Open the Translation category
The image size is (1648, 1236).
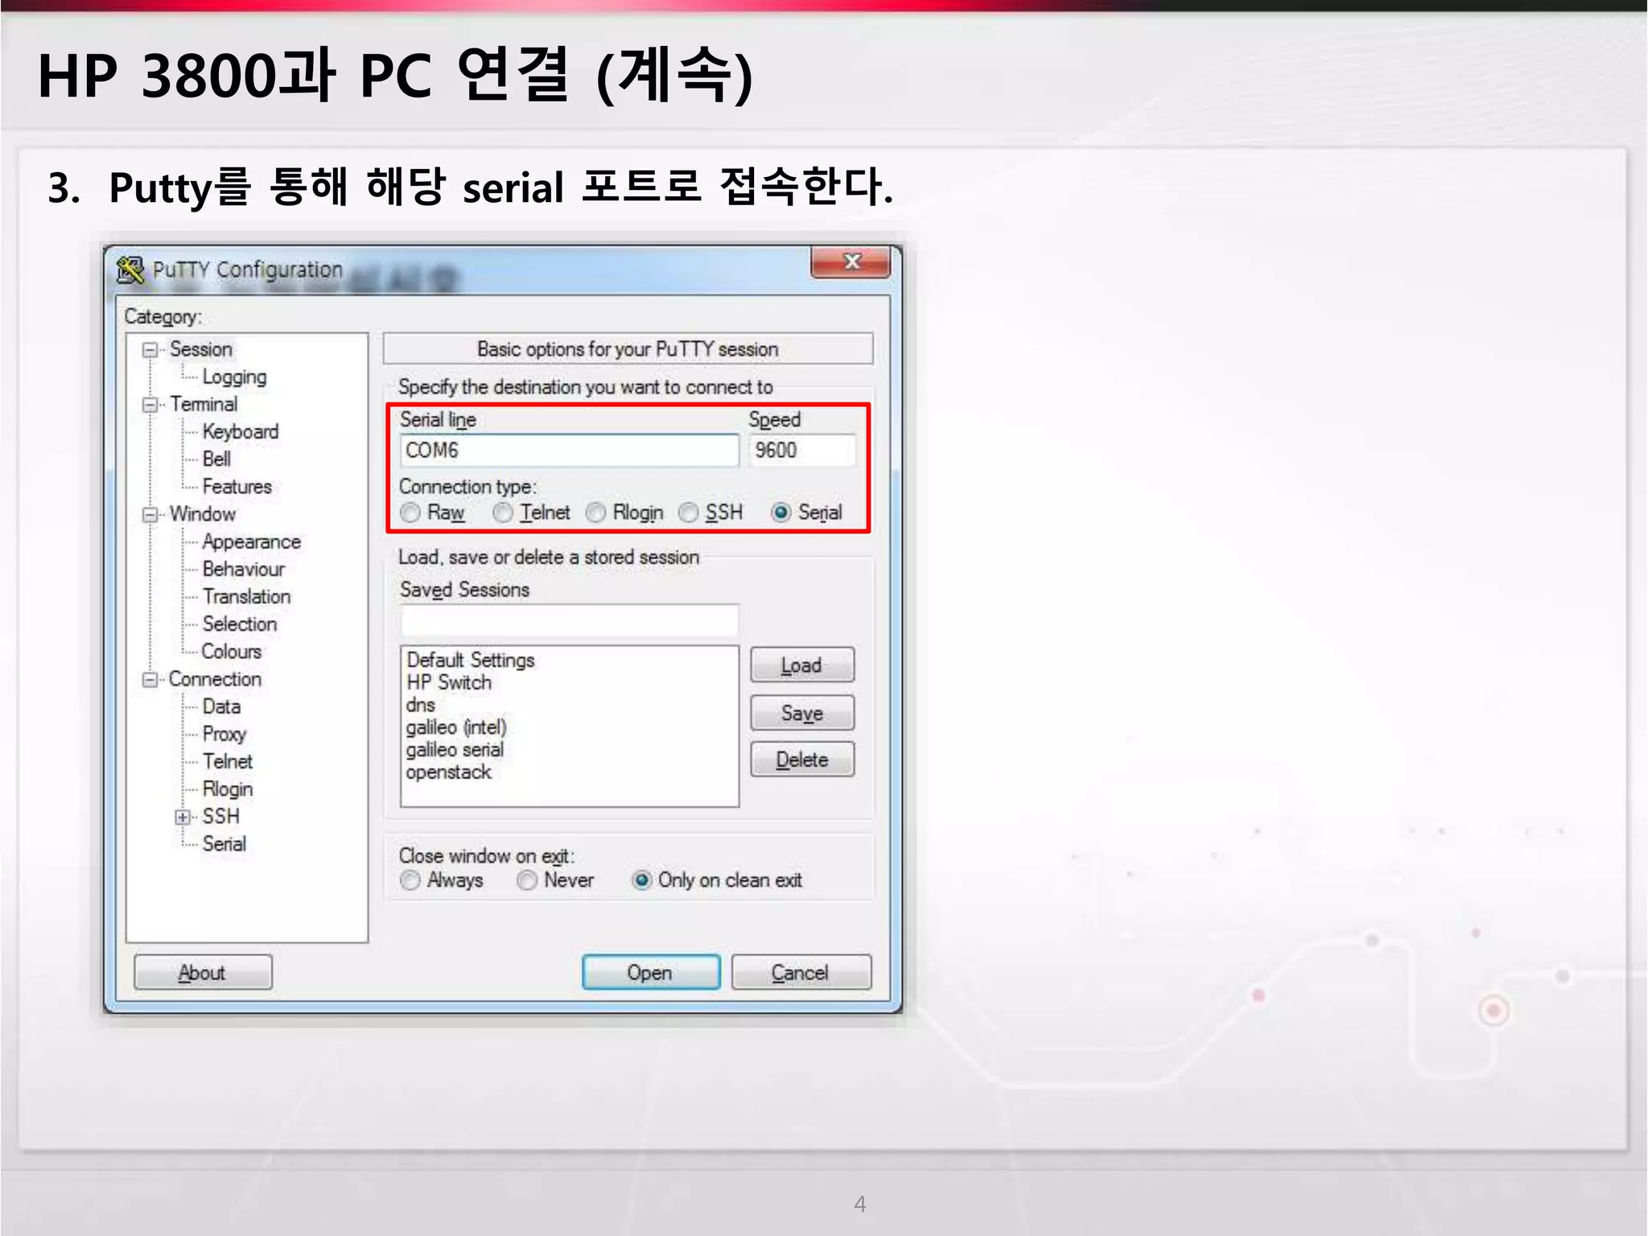tap(246, 596)
